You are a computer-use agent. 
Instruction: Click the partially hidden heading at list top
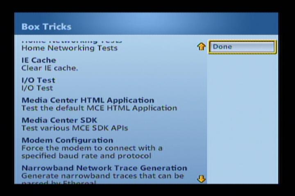[71, 41]
